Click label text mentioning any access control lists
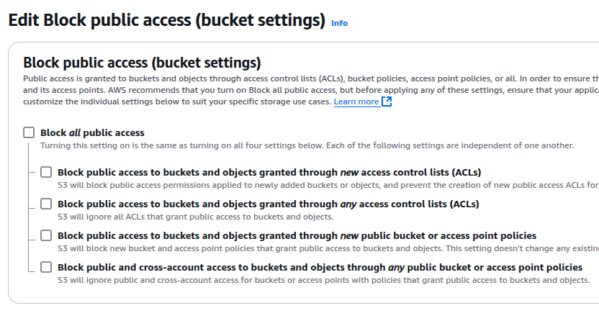The image size is (599, 321). tap(268, 204)
